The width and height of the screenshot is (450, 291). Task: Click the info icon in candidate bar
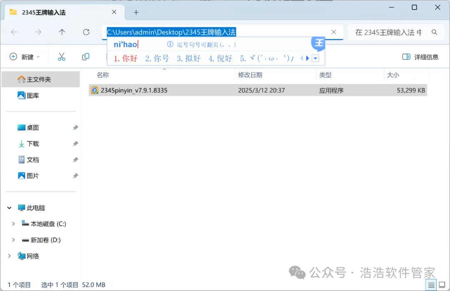(x=170, y=44)
